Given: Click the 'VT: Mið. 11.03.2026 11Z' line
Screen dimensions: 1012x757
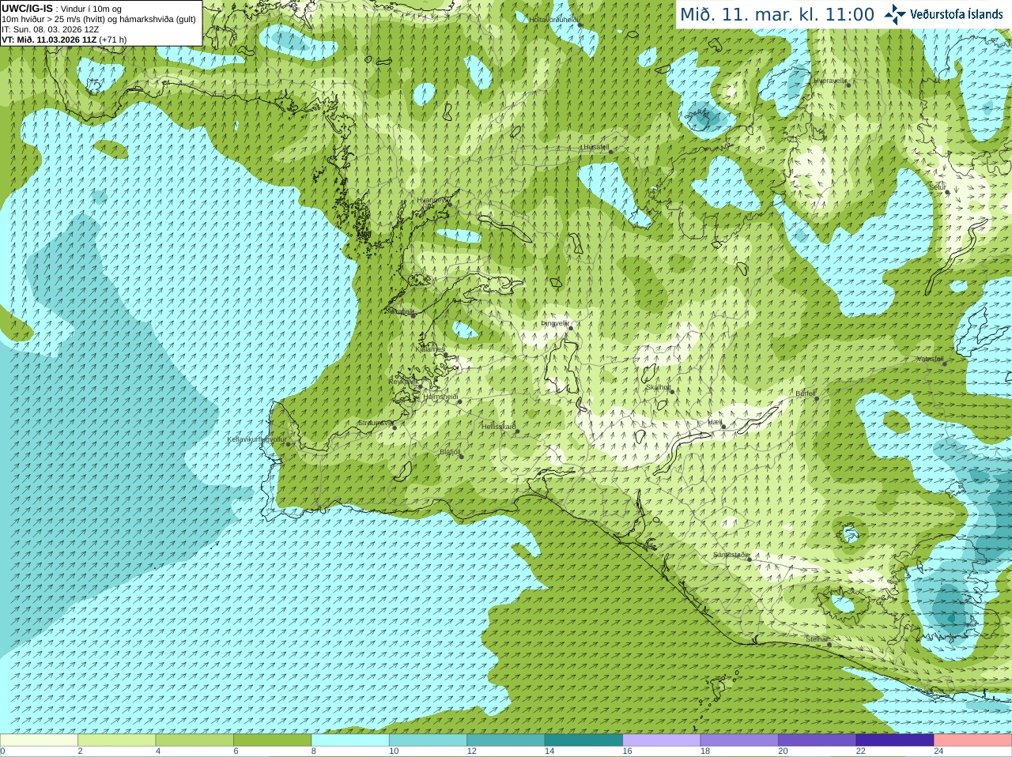Looking at the screenshot, I should [x=49, y=40].
